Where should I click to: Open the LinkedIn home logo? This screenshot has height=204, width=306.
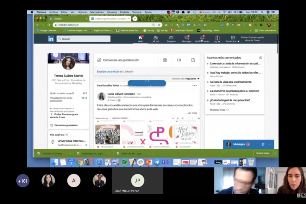click(x=51, y=39)
